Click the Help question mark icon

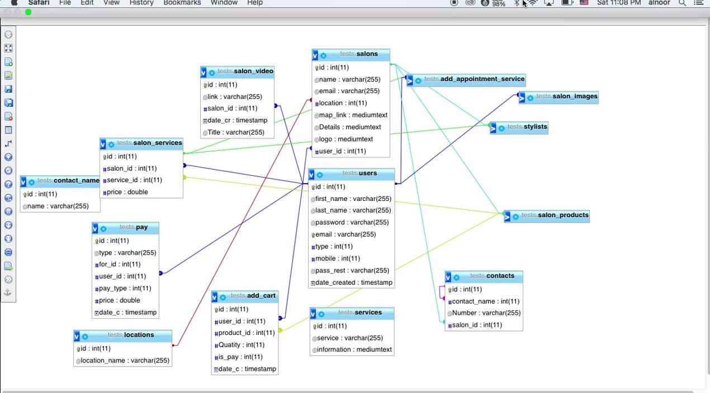coord(8,185)
